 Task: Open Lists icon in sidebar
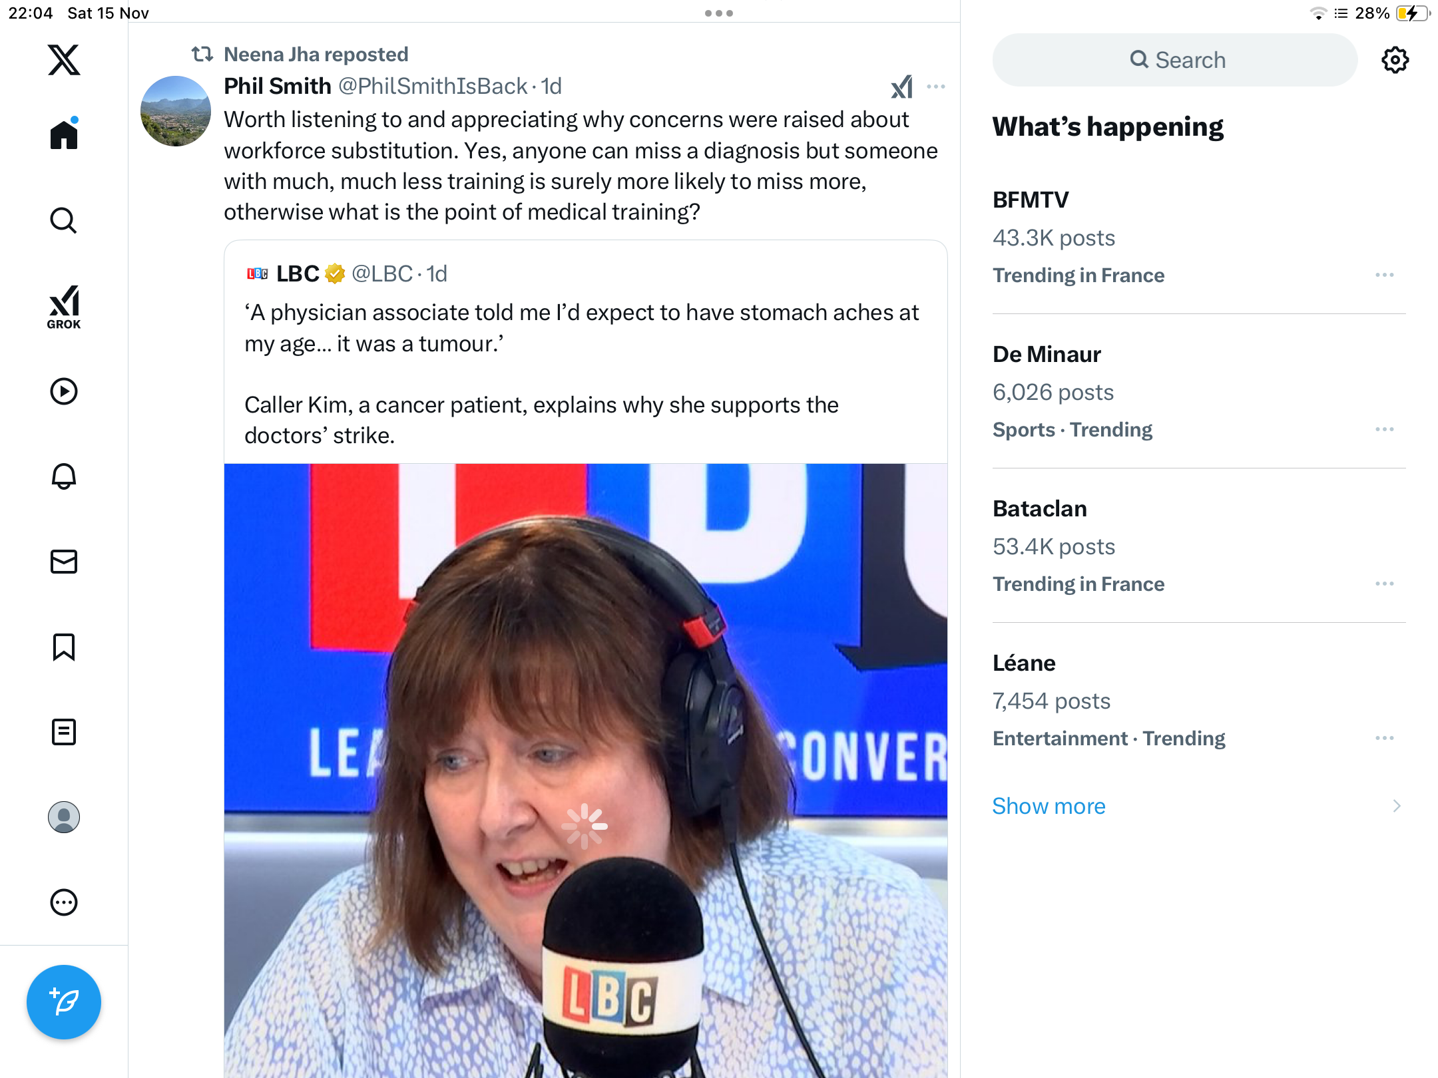coord(64,732)
